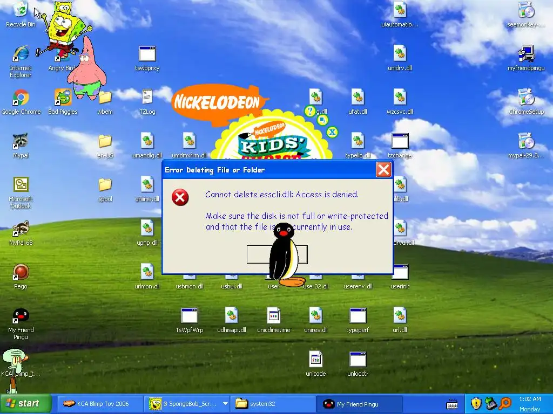
Task: Switch to KCA Blimp Toy 2006 taskbar item
Action: 99,404
